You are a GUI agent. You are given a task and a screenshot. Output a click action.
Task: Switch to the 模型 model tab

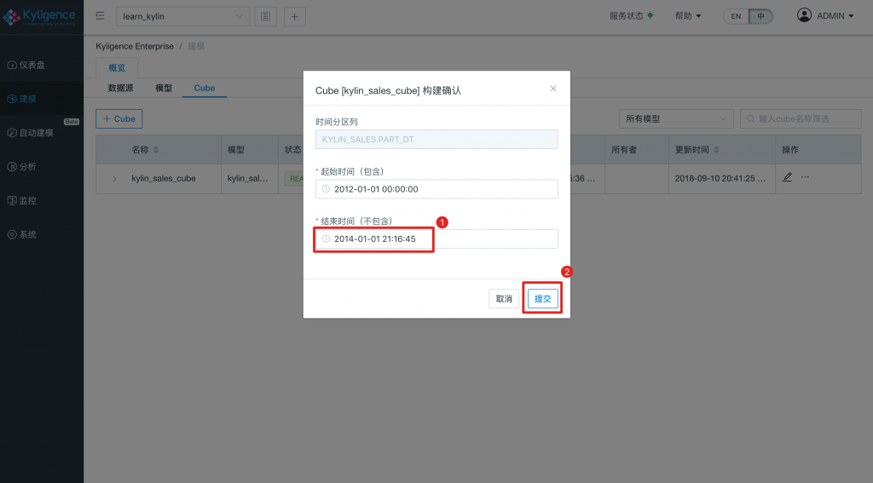(x=164, y=88)
